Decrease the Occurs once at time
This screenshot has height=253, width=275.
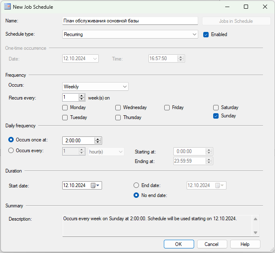pyautogui.click(x=98, y=142)
